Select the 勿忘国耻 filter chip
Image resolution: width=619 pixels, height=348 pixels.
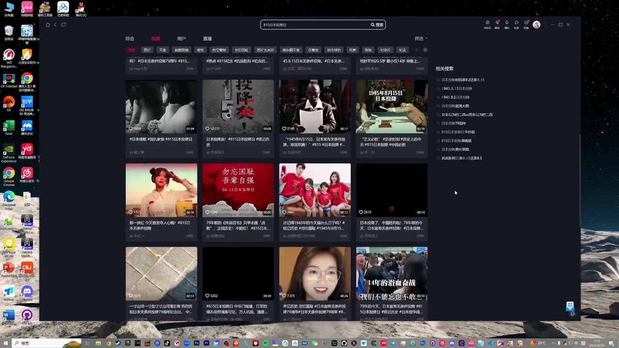pyautogui.click(x=241, y=50)
